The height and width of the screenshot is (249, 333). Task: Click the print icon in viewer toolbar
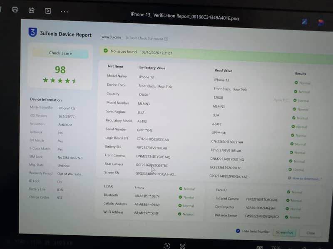(15, 10)
